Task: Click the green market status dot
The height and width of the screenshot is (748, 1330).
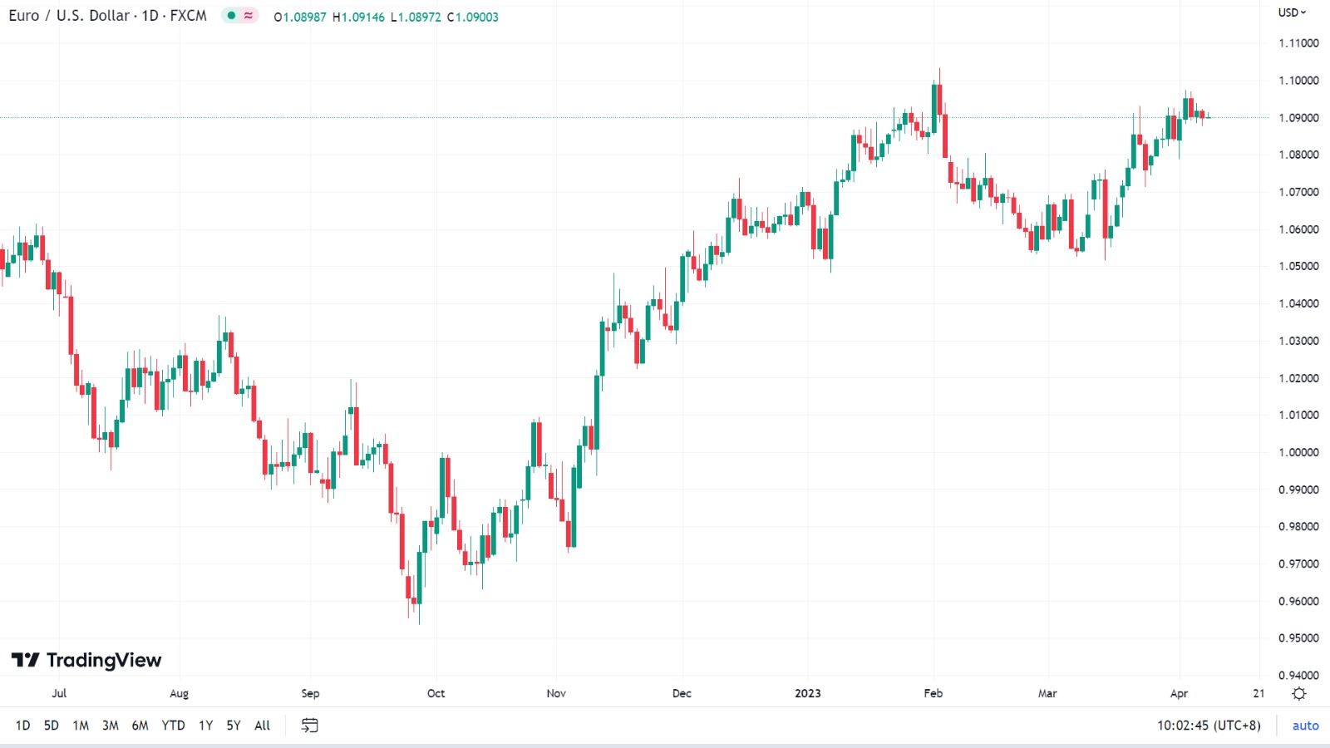Action: pos(231,16)
